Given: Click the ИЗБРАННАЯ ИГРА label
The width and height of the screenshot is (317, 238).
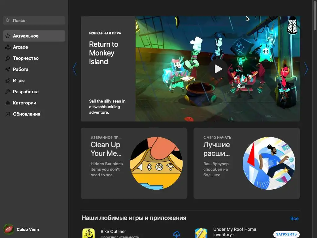Looking at the screenshot, I should click(105, 33).
